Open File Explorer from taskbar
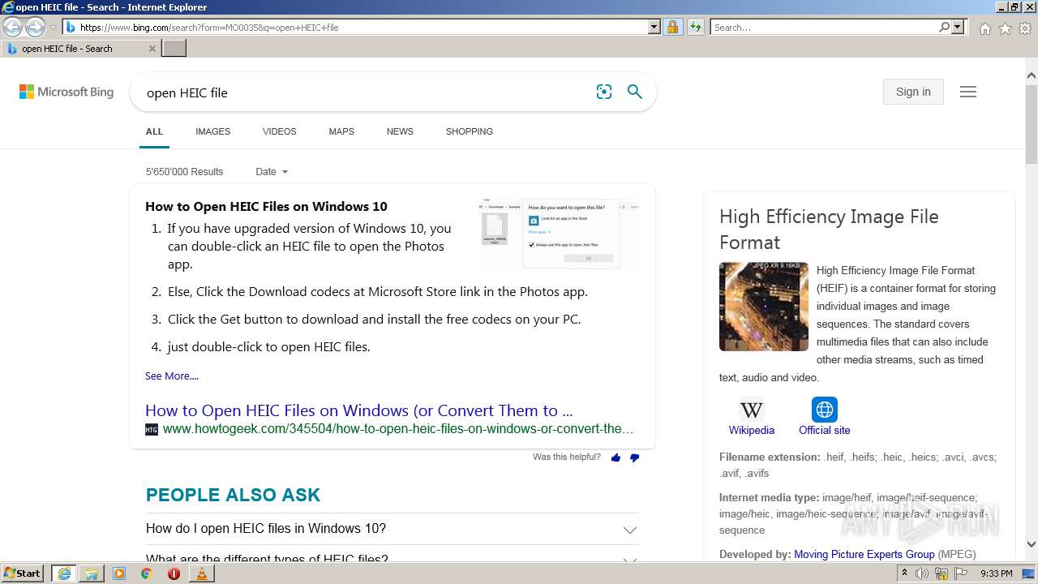 92,573
